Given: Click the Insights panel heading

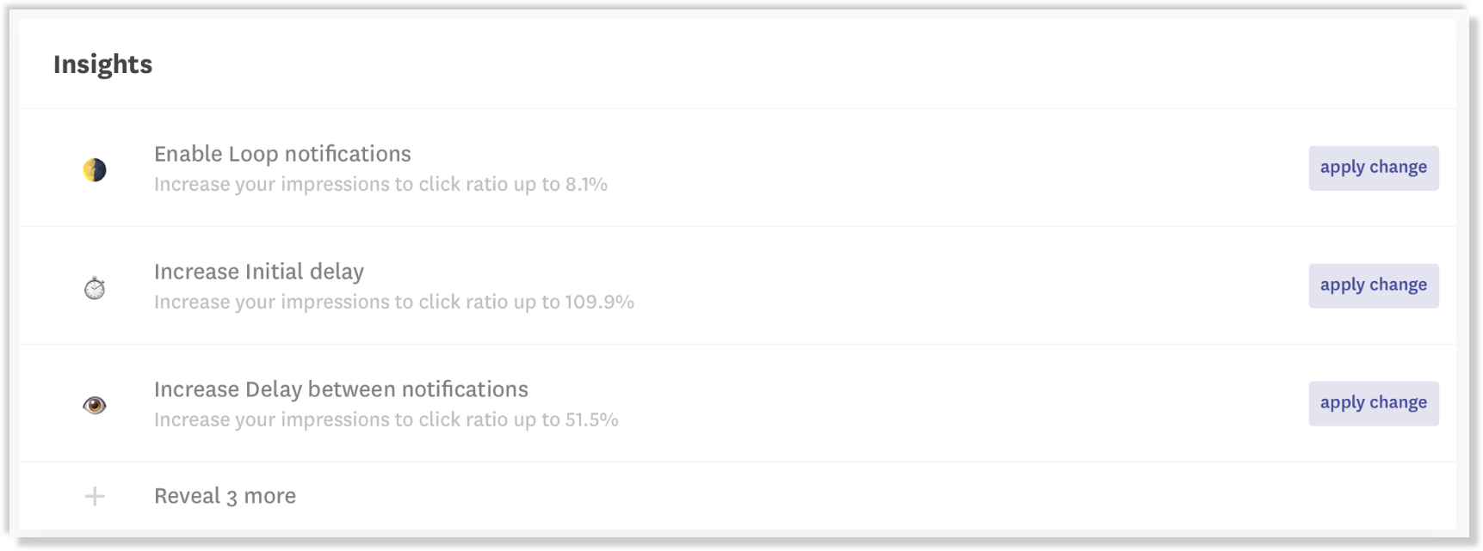Looking at the screenshot, I should [x=102, y=64].
